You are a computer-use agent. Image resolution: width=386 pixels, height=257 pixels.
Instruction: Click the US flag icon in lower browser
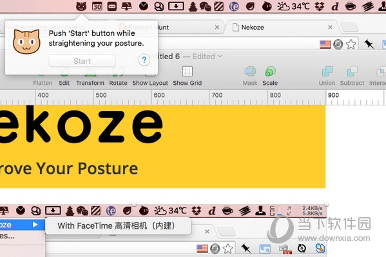(202, 249)
